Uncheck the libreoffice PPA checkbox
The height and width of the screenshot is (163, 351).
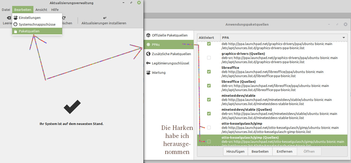point(209,72)
